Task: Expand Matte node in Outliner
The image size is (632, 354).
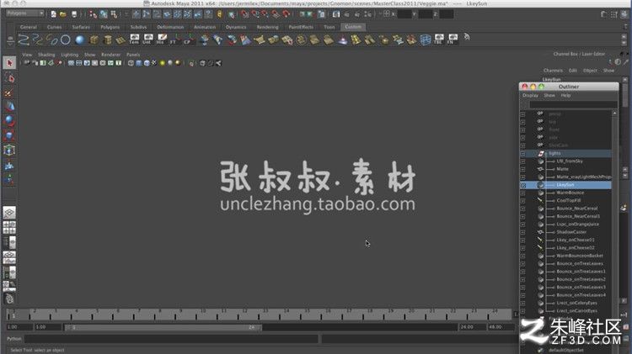Action: (x=522, y=169)
